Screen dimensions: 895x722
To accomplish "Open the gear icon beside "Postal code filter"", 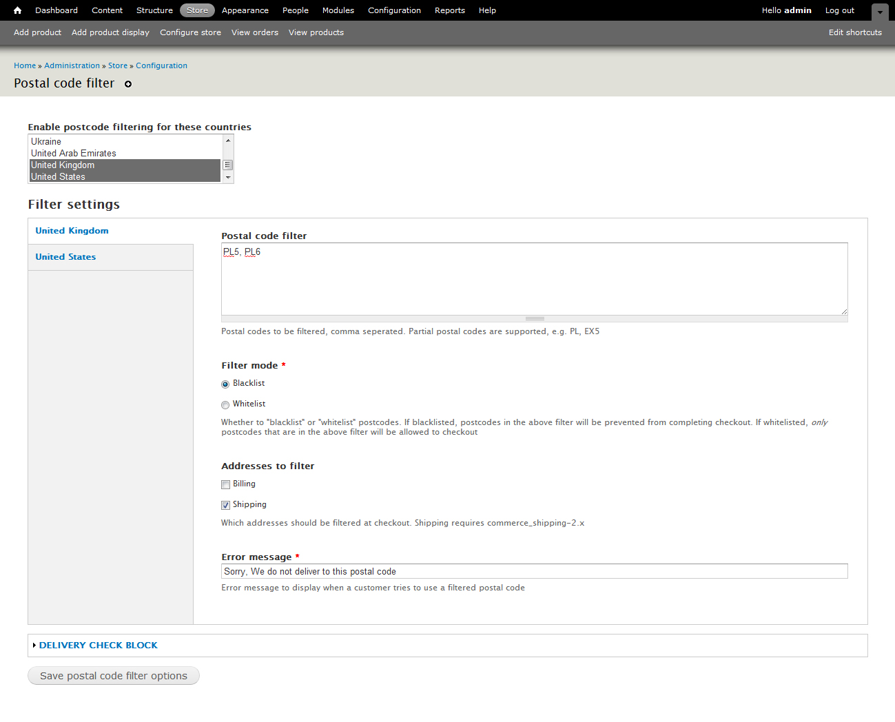I will (x=128, y=84).
